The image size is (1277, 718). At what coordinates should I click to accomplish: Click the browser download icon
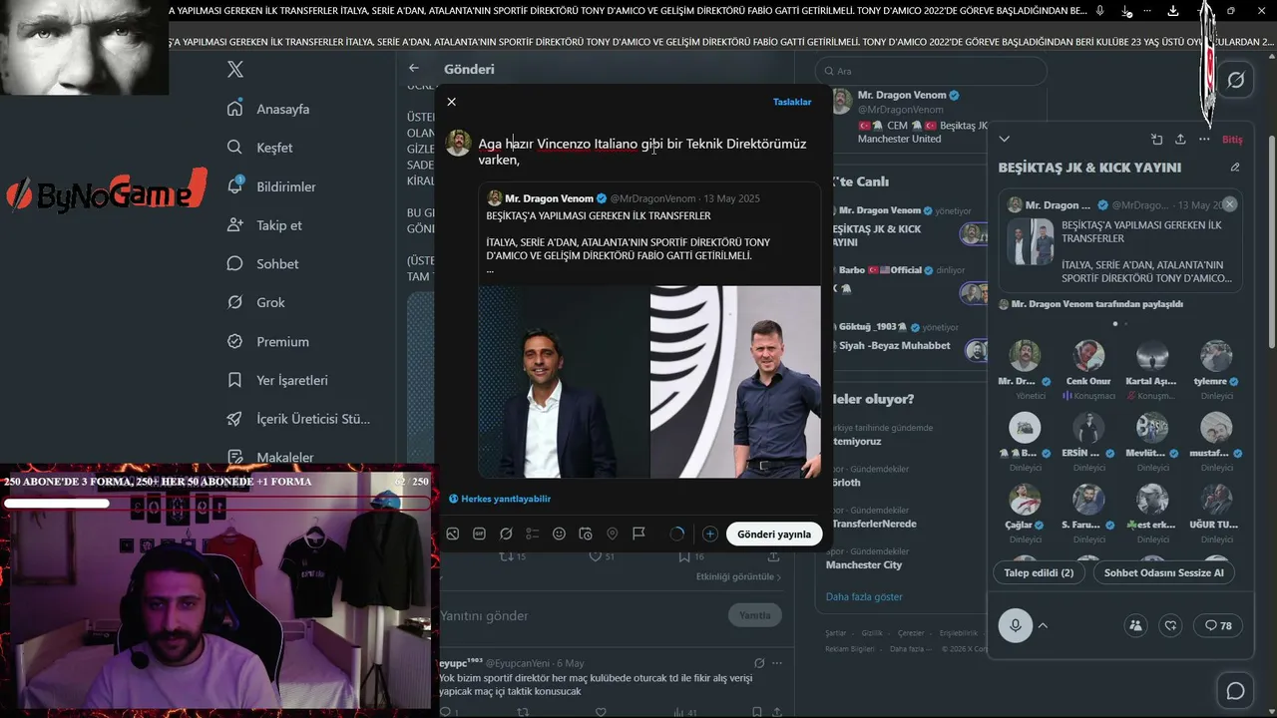click(x=1173, y=11)
